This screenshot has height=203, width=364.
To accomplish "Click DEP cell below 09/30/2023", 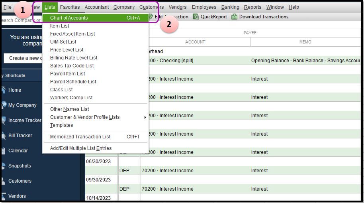I will click(x=124, y=189).
